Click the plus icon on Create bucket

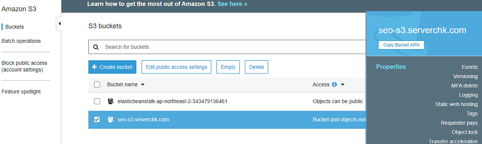[x=94, y=67]
